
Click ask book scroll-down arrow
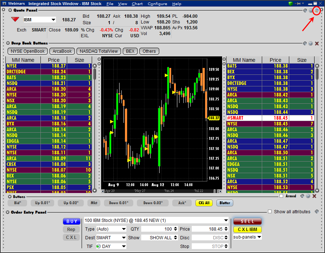point(317,190)
